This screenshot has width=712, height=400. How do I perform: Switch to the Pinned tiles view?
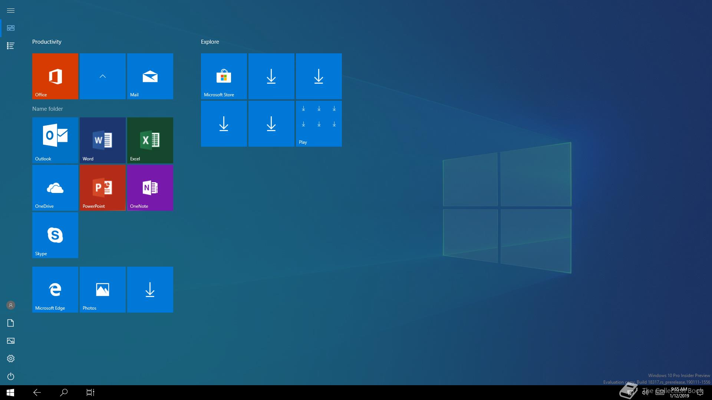[11, 28]
